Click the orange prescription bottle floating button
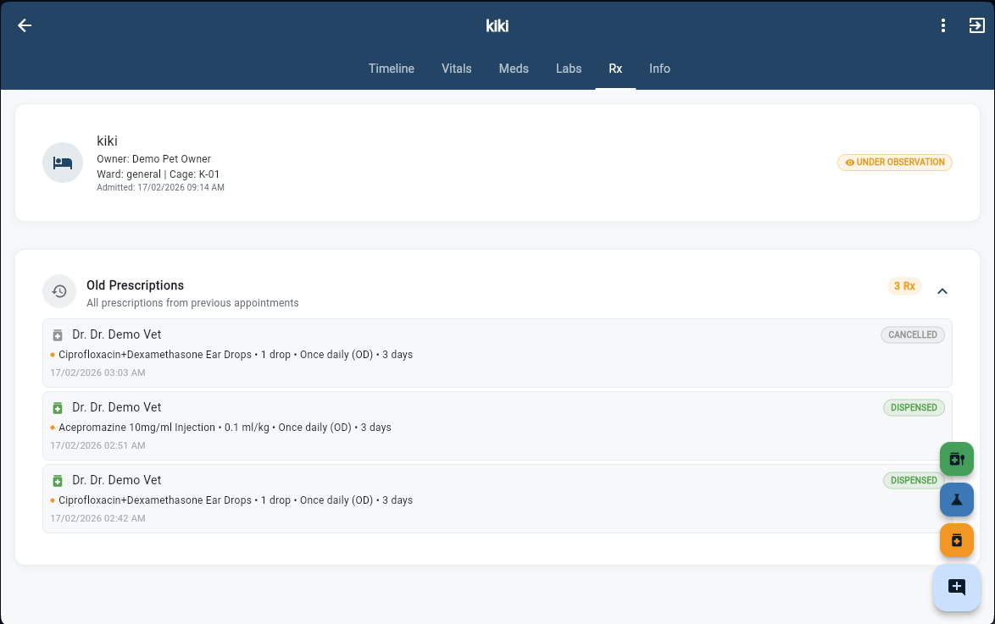 pyautogui.click(x=956, y=540)
